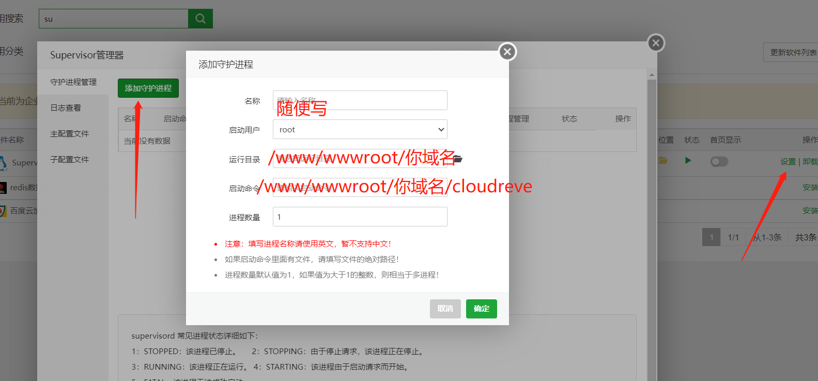This screenshot has width=818, height=381.
Task: Switch to 主配置文件 tab
Action: coord(70,134)
